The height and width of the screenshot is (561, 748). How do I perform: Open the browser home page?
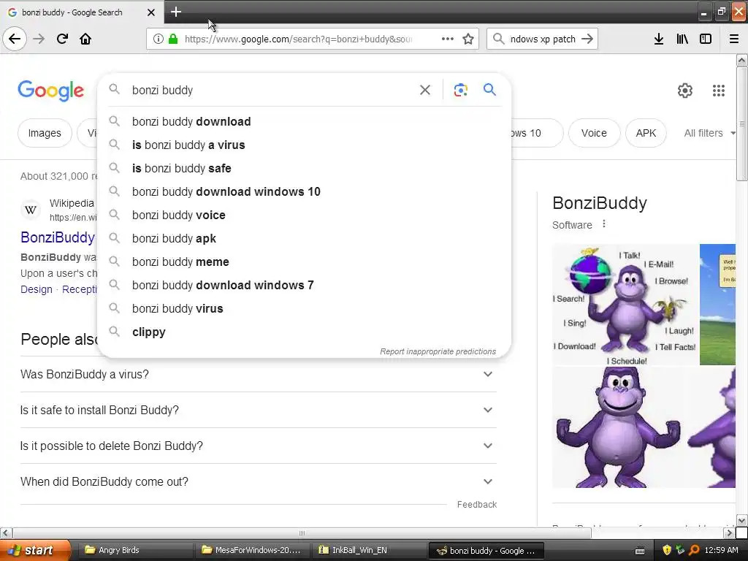click(85, 39)
